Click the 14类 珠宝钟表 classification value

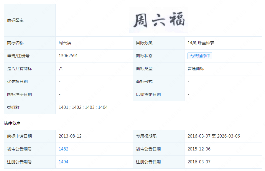(201, 43)
